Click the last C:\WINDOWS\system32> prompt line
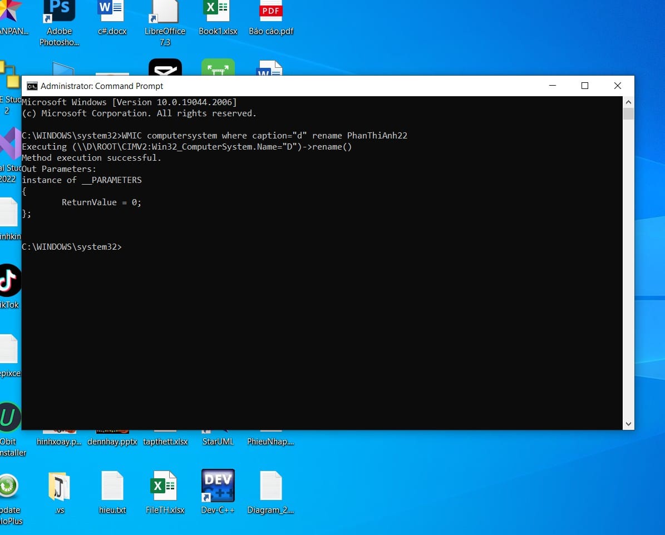665x535 pixels. click(x=72, y=247)
